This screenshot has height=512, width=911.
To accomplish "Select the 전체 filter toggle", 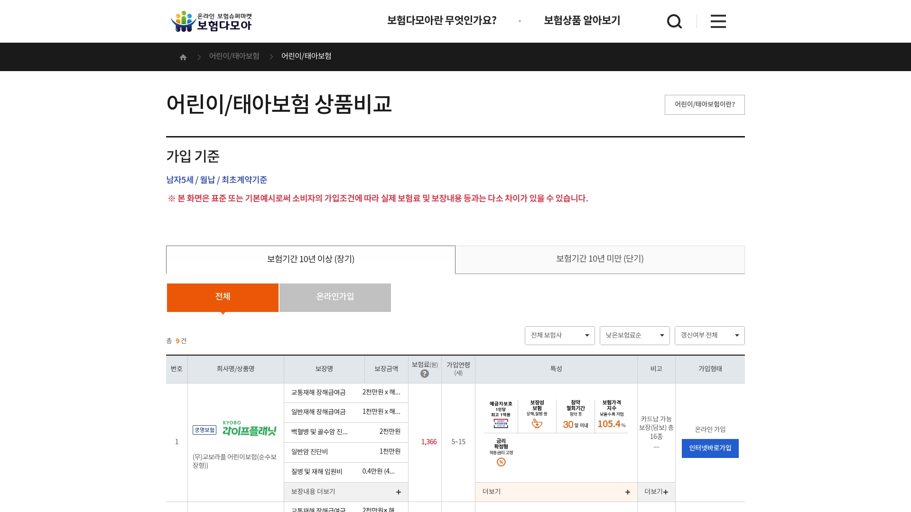I will 222,297.
